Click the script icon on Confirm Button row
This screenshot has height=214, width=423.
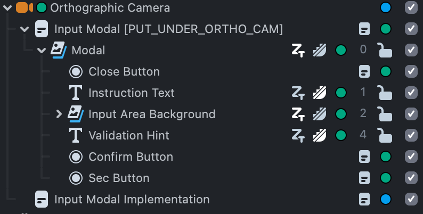[364, 157]
